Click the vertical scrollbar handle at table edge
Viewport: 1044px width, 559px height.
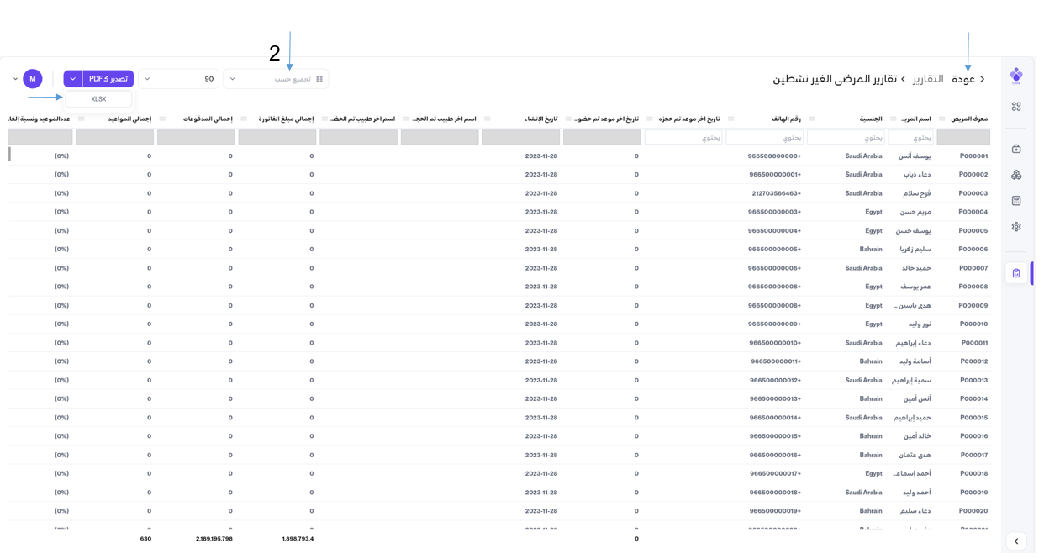(x=9, y=155)
